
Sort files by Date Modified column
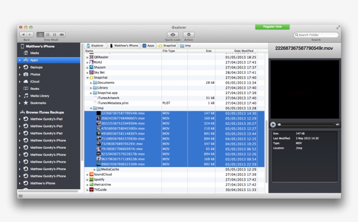243,51
